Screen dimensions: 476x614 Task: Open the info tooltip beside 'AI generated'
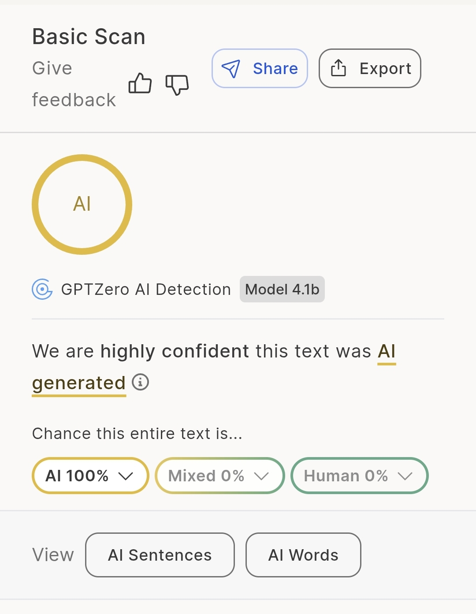tap(140, 383)
